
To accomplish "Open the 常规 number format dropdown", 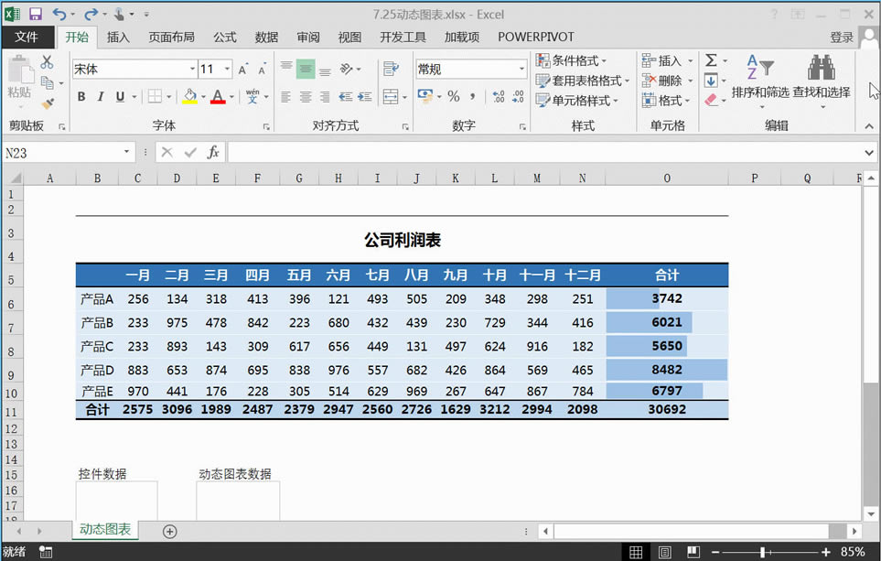I will click(x=521, y=69).
